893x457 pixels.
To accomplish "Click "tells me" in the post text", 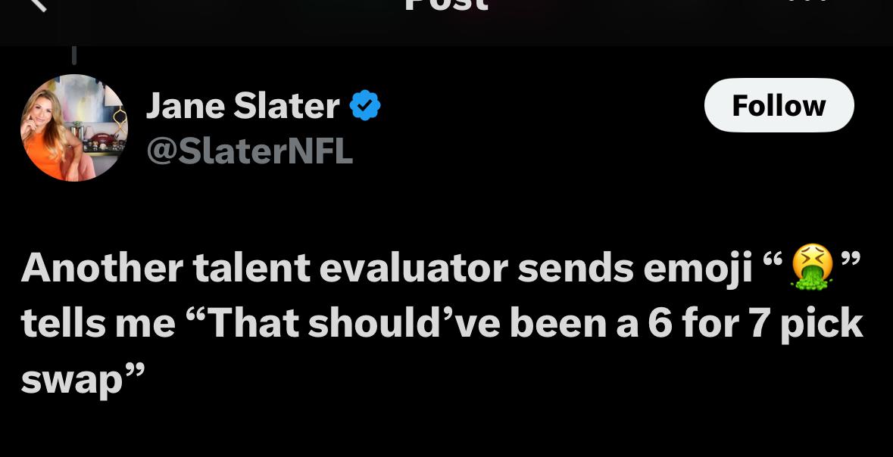I will tap(98, 324).
